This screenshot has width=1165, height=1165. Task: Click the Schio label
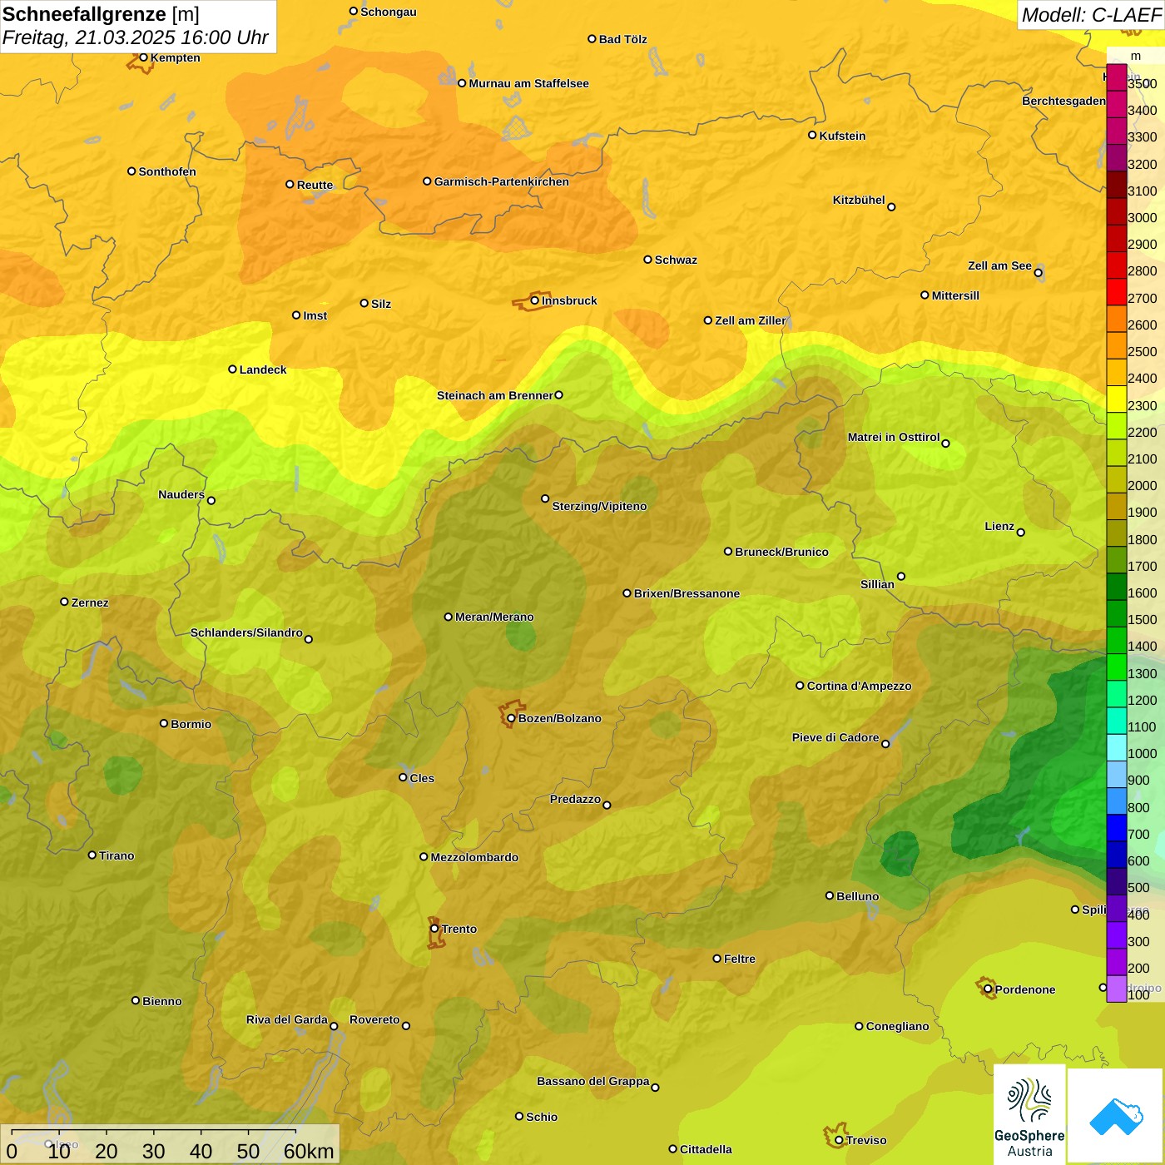pos(542,1117)
